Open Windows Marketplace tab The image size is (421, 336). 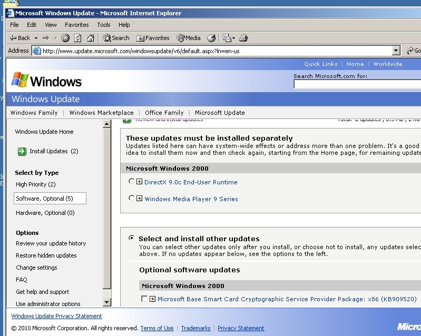[x=101, y=113]
